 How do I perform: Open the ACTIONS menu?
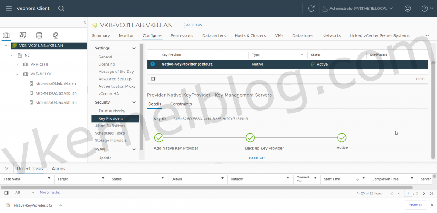(192, 25)
